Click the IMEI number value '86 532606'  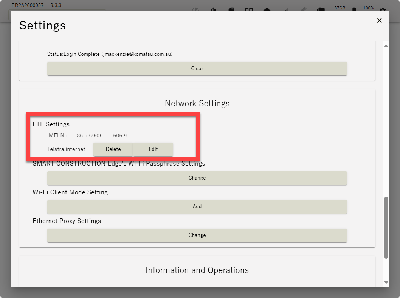89,135
